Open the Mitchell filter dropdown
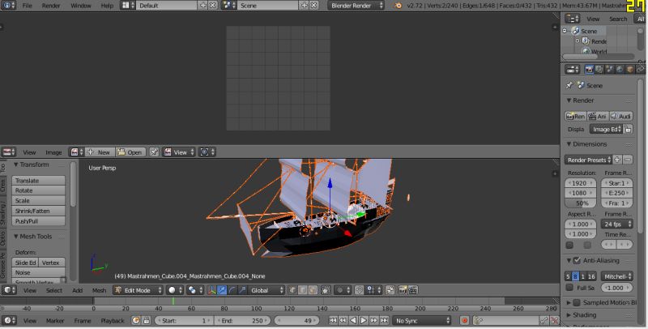The image size is (648, 329). coord(617,276)
